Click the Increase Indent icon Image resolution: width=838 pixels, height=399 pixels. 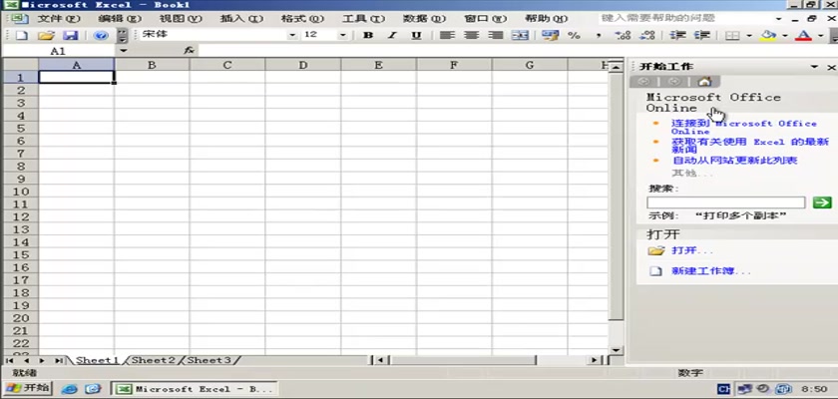[701, 35]
